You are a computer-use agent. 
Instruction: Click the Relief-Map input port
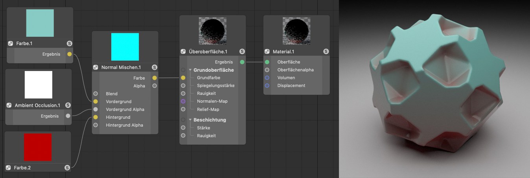click(183, 109)
